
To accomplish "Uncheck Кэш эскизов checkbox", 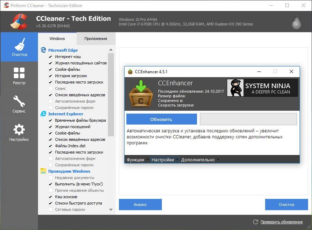I will coord(50,197).
